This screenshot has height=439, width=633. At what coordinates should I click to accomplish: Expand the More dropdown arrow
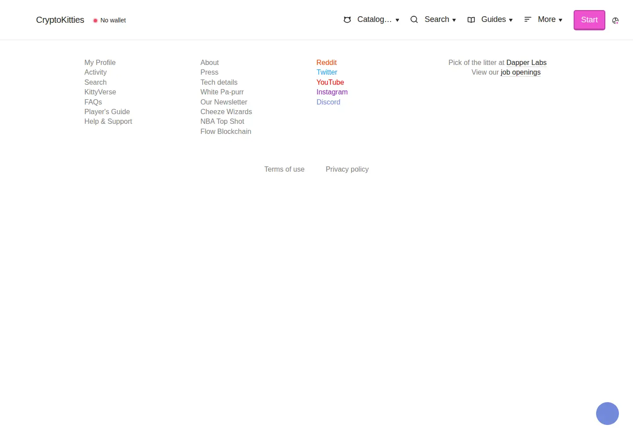pyautogui.click(x=560, y=20)
